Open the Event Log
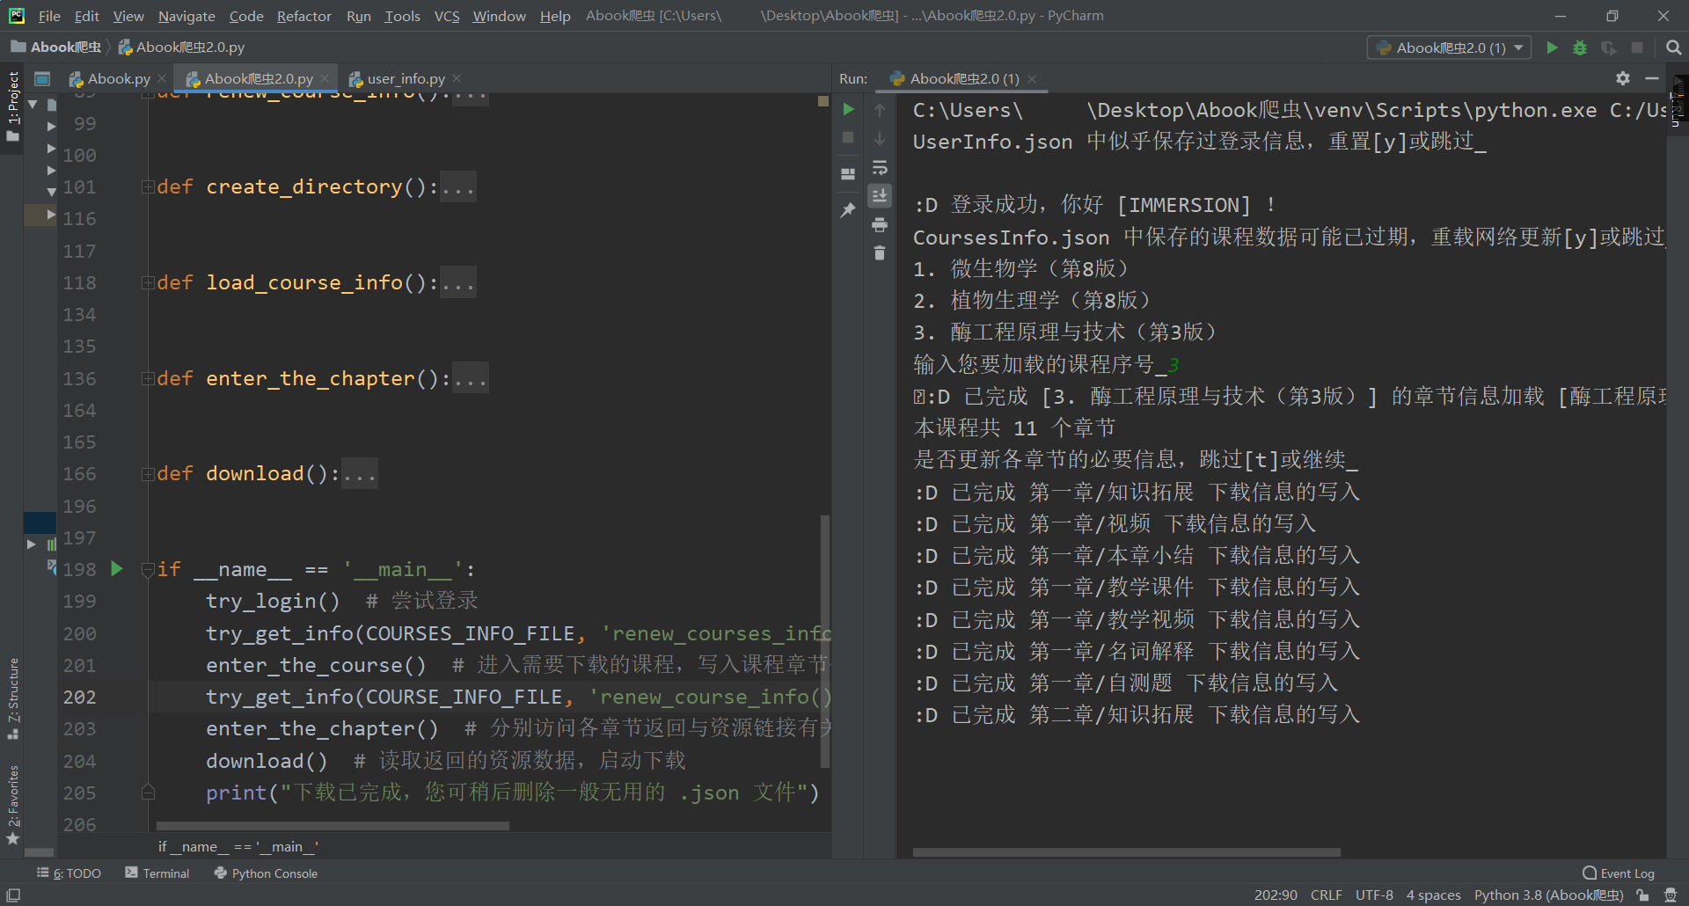The height and width of the screenshot is (906, 1689). 1619,873
